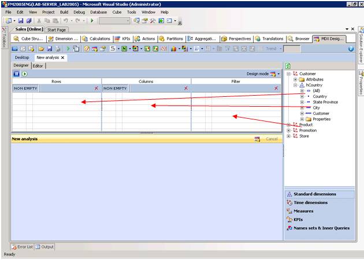Click the Trend input field in the designer toolbar

tap(292, 48)
